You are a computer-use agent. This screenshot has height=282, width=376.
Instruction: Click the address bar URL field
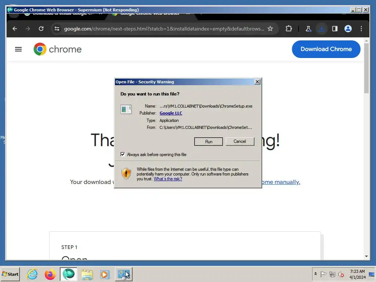click(x=164, y=29)
